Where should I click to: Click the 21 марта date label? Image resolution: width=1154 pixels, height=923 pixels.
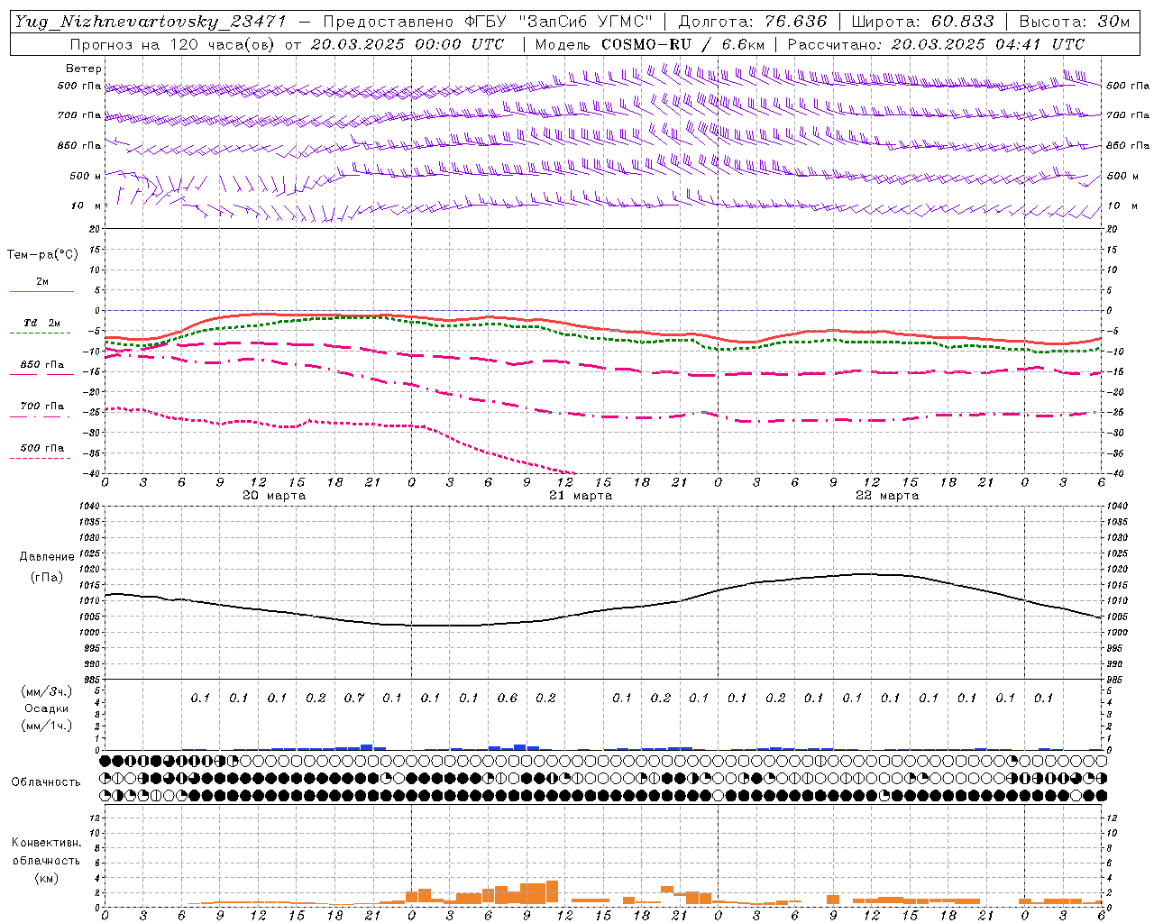pyautogui.click(x=581, y=496)
